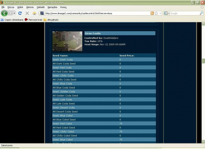Reload the page with the refresh icon
The height and width of the screenshot is (152, 205).
click(20, 13)
